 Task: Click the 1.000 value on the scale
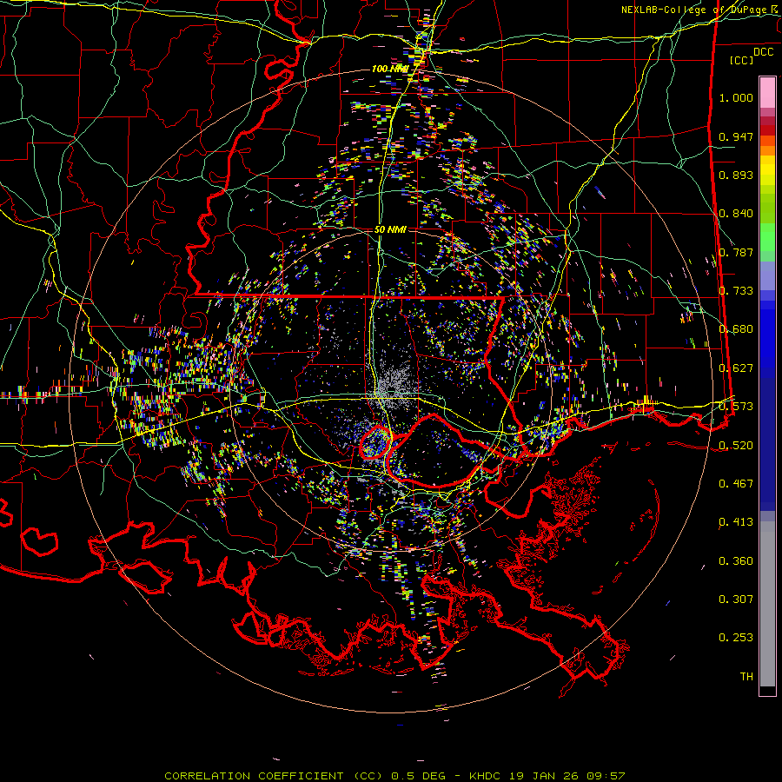click(736, 98)
